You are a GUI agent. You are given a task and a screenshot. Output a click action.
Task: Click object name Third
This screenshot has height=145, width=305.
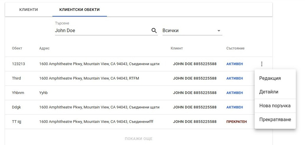16,78
